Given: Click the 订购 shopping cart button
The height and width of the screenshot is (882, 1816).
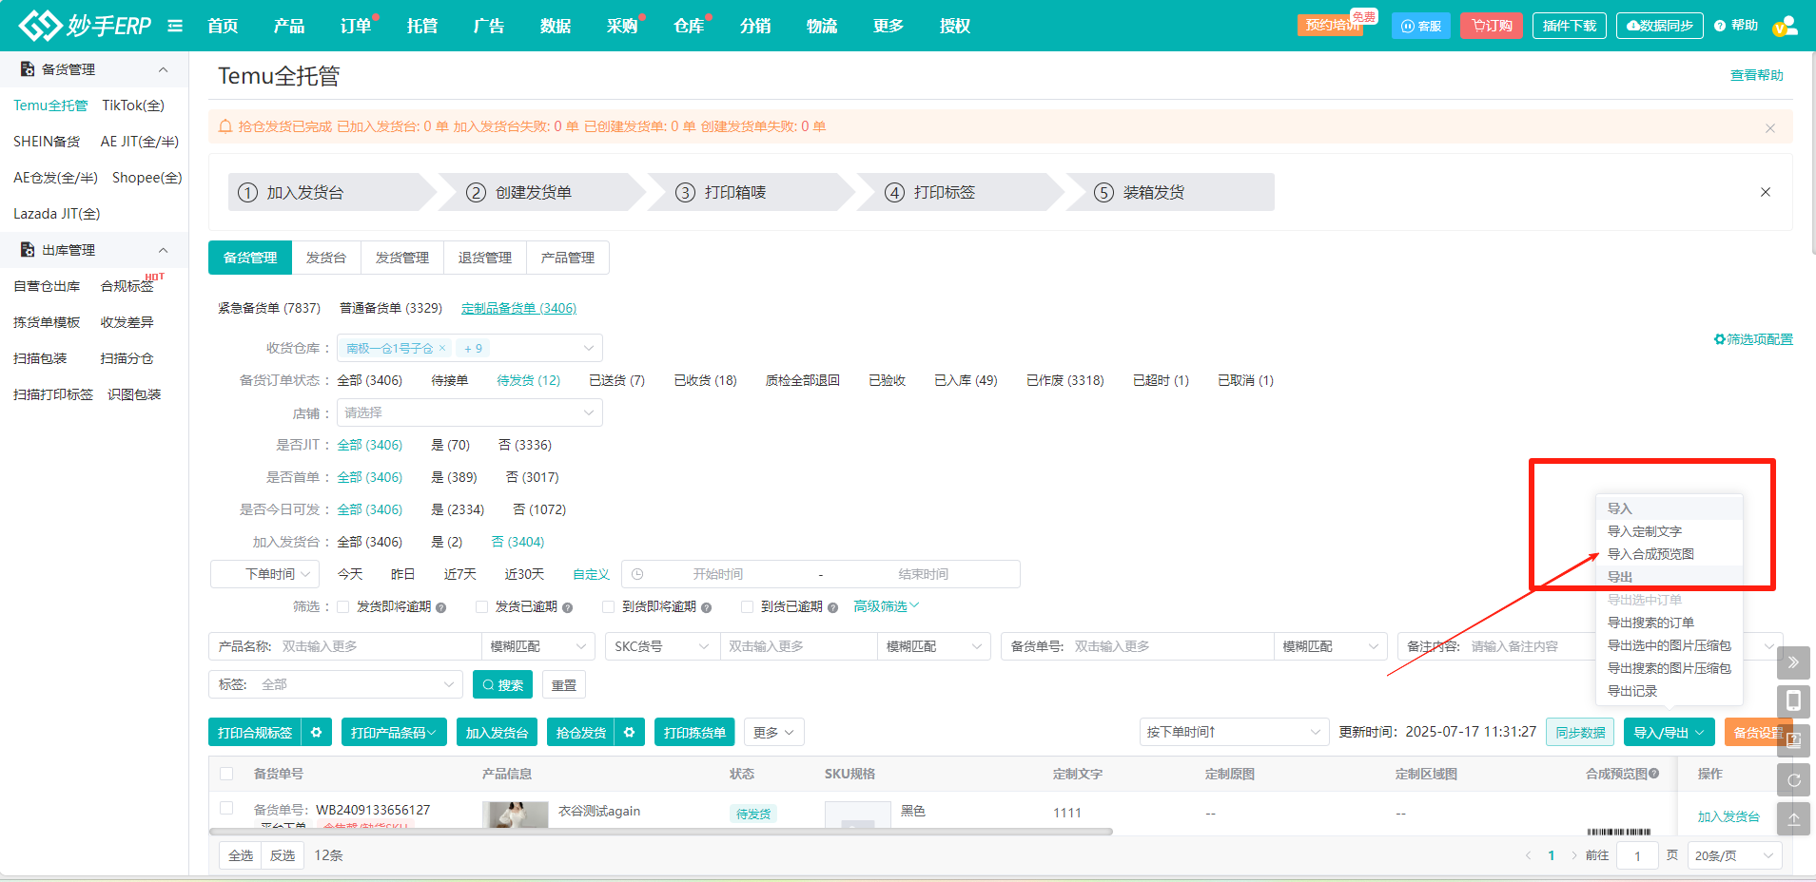Looking at the screenshot, I should point(1492,26).
